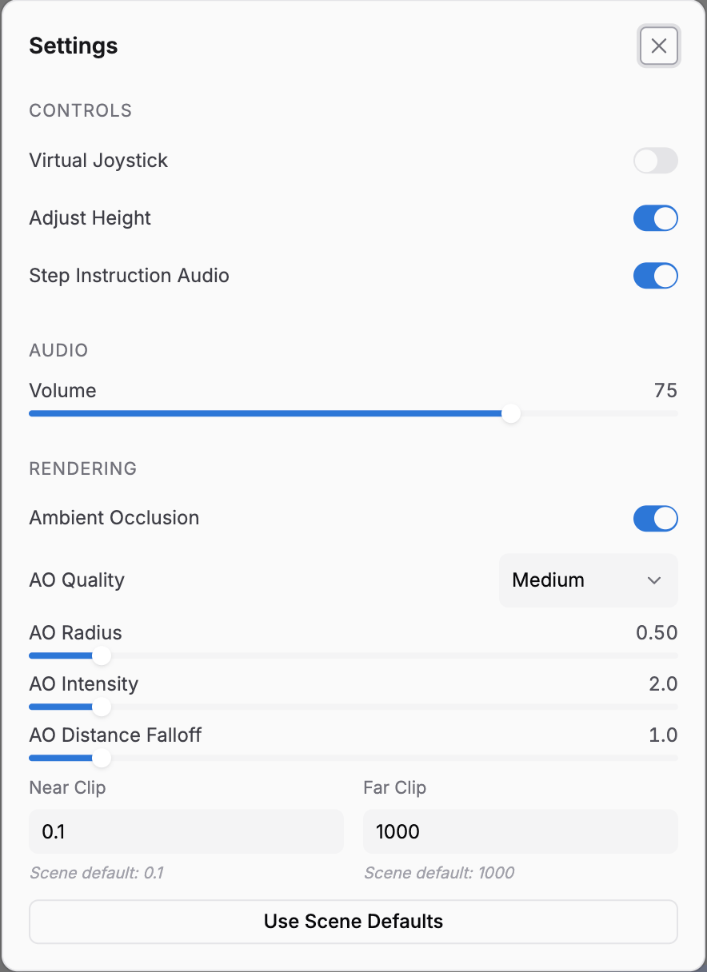Click the Volume slider handle
This screenshot has height=972, width=707.
(x=510, y=413)
